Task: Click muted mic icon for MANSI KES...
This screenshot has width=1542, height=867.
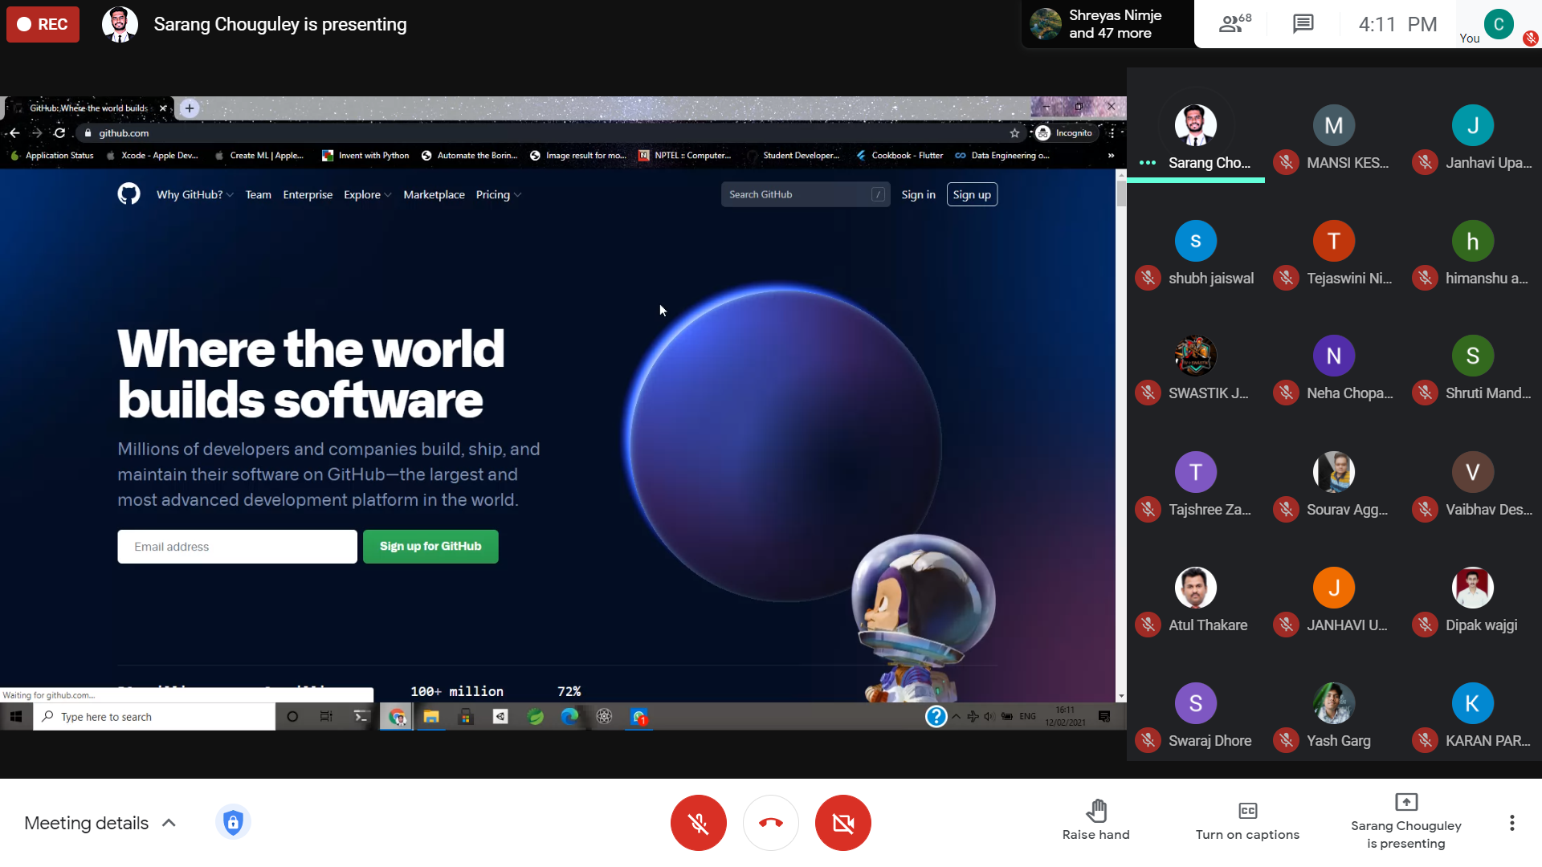Action: tap(1286, 162)
